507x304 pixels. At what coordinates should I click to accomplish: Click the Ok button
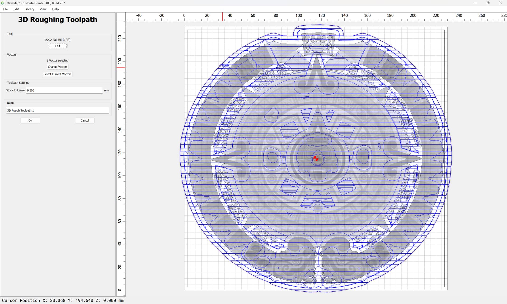(30, 121)
